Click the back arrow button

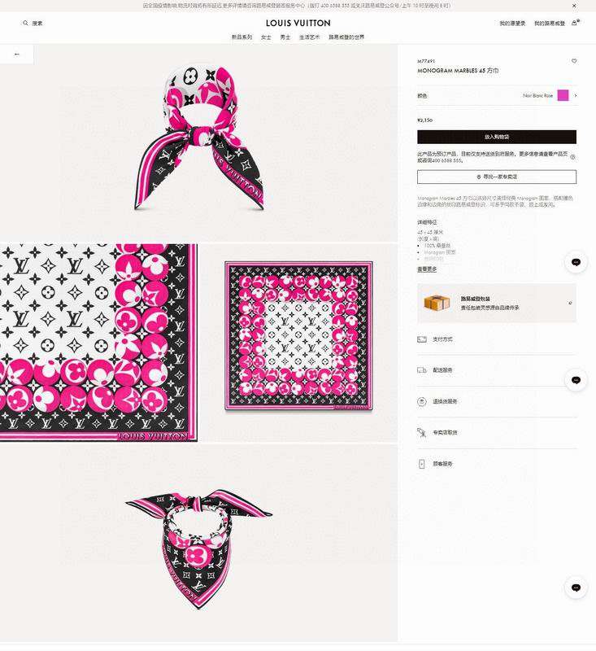16,55
